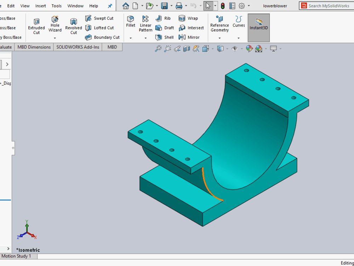The height and width of the screenshot is (266, 354).
Task: Open Reference Geometry tool
Action: [x=219, y=24]
